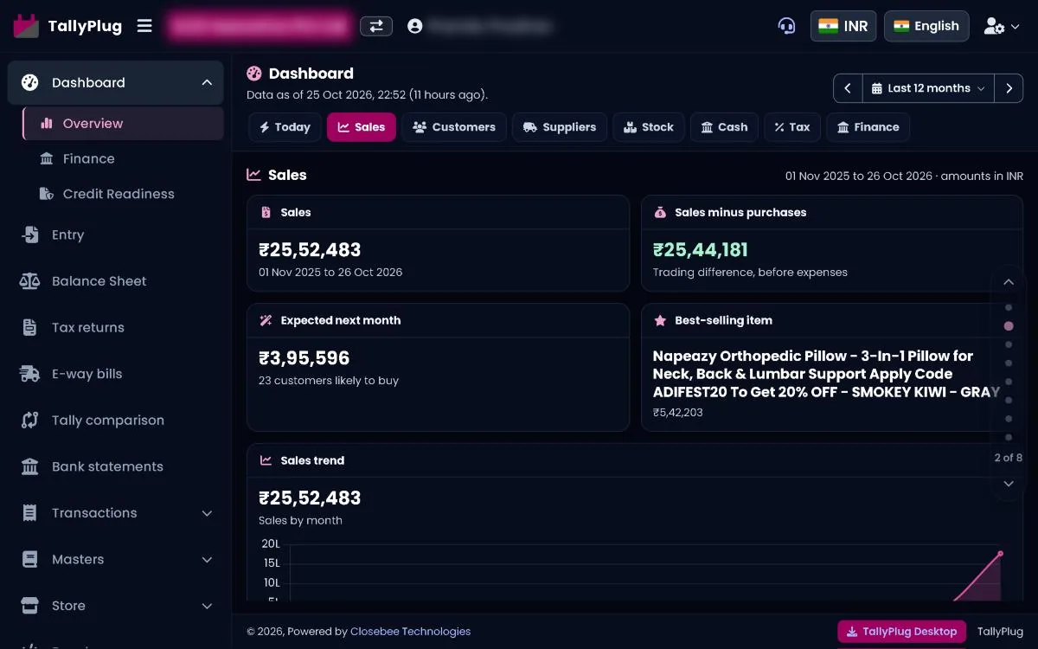This screenshot has width=1038, height=649.
Task: Click the section navigator up chevron
Action: click(x=1009, y=282)
